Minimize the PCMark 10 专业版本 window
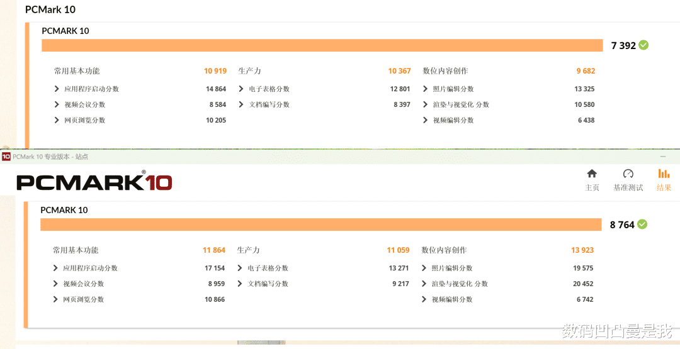 pos(662,157)
